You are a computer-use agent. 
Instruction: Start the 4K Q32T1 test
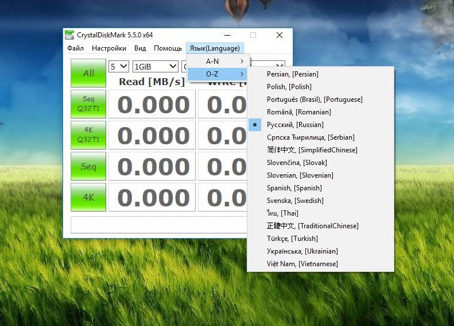(x=88, y=135)
